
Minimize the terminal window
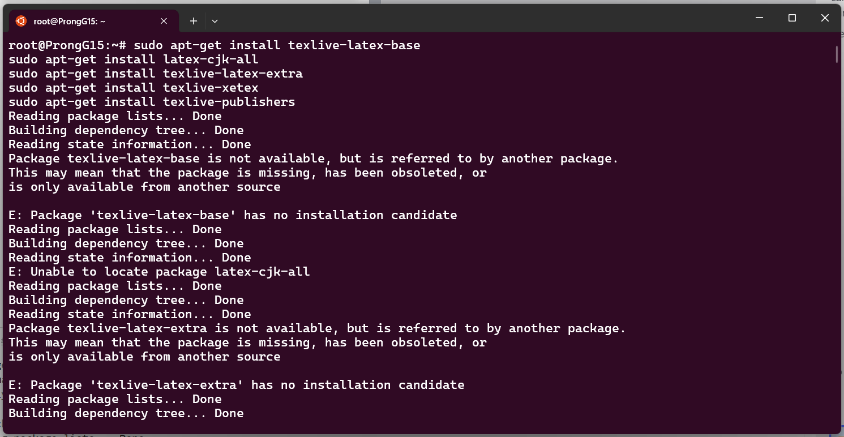click(x=759, y=18)
